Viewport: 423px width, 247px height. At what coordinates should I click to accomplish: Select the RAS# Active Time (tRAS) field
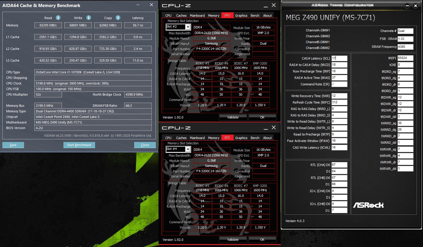tap(339, 78)
